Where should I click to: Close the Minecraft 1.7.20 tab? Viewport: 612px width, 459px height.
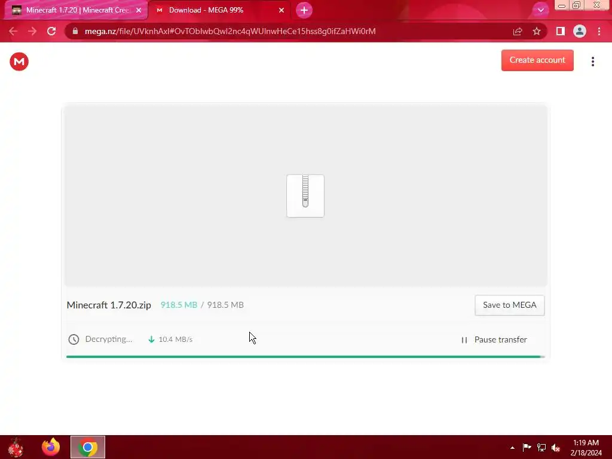(139, 10)
